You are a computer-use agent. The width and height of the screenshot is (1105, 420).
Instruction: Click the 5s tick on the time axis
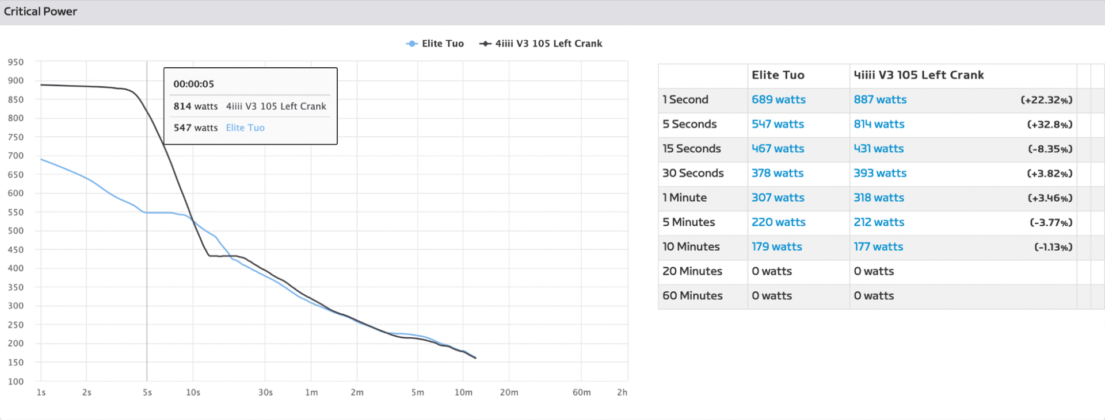tap(147, 392)
